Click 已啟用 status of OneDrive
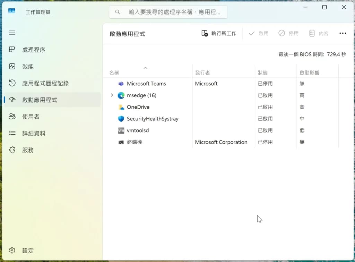This screenshot has width=355, height=262. (265, 107)
